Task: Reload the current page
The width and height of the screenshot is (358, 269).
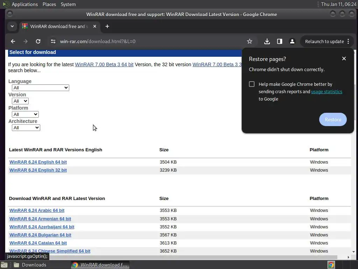Action: pyautogui.click(x=38, y=41)
